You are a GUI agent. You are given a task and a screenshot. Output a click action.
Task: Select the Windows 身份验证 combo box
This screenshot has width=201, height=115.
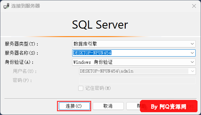pos(134,62)
